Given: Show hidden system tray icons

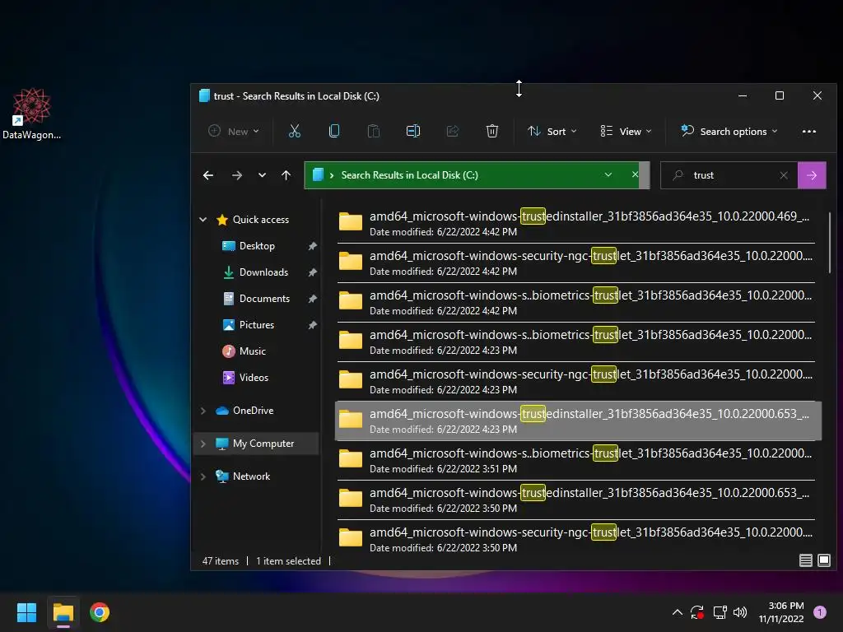Looking at the screenshot, I should click(678, 612).
